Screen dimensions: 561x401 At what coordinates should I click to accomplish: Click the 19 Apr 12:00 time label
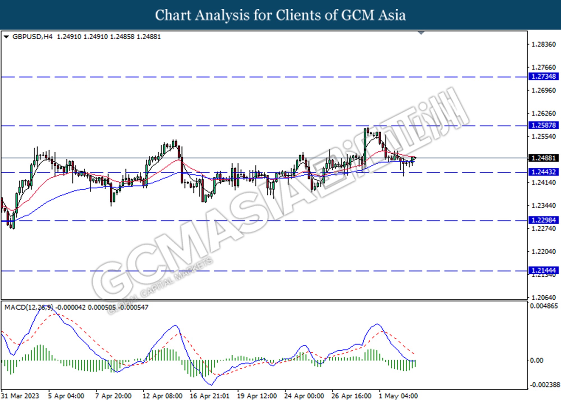pyautogui.click(x=257, y=396)
